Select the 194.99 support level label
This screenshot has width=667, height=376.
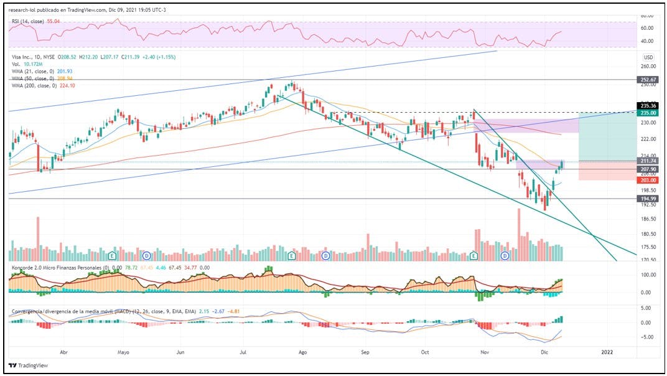[648, 199]
